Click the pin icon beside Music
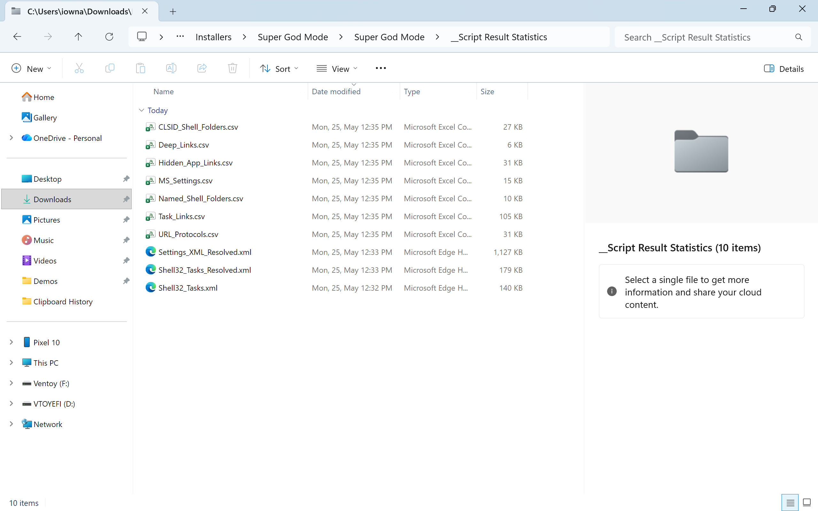Image resolution: width=818 pixels, height=511 pixels. pyautogui.click(x=126, y=240)
